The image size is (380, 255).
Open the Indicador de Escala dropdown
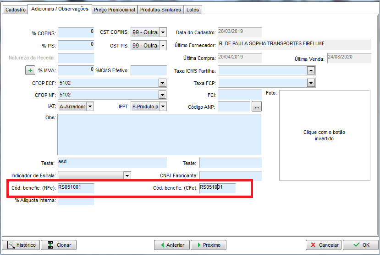point(127,175)
